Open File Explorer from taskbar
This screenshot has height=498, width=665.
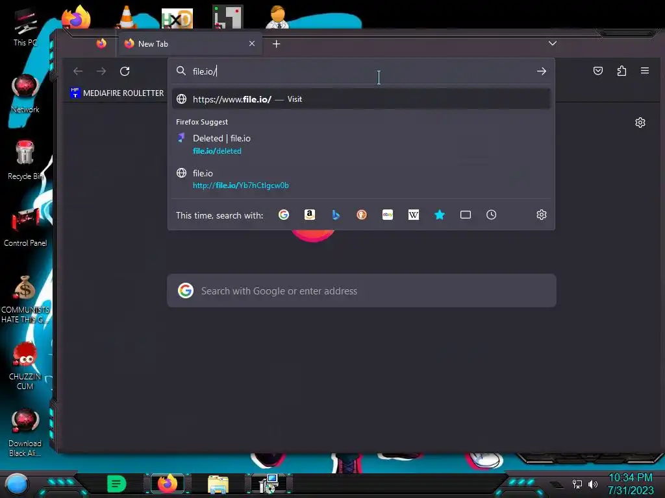click(x=218, y=484)
